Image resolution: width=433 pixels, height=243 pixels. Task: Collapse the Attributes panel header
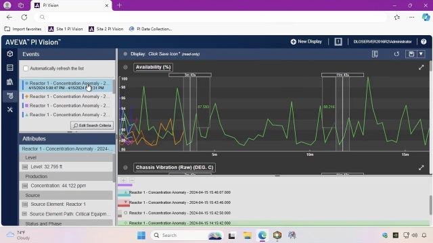coord(67,138)
